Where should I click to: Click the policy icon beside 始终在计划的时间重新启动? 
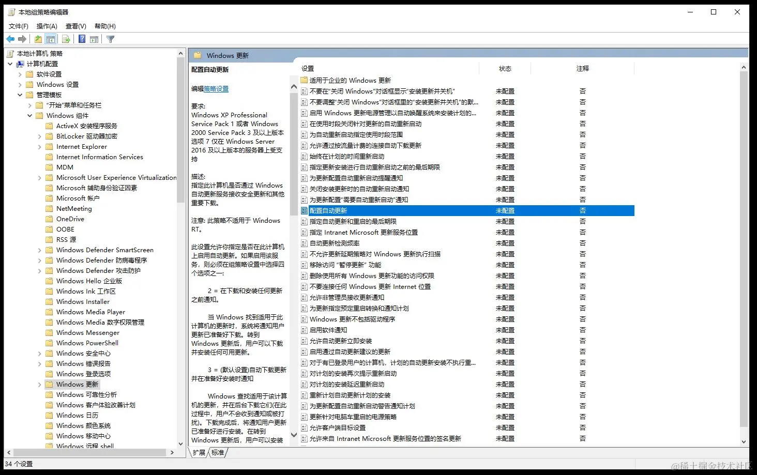(305, 156)
